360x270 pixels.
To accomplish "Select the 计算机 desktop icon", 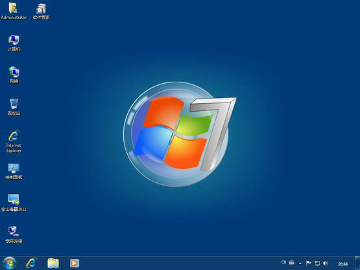I will [x=14, y=43].
